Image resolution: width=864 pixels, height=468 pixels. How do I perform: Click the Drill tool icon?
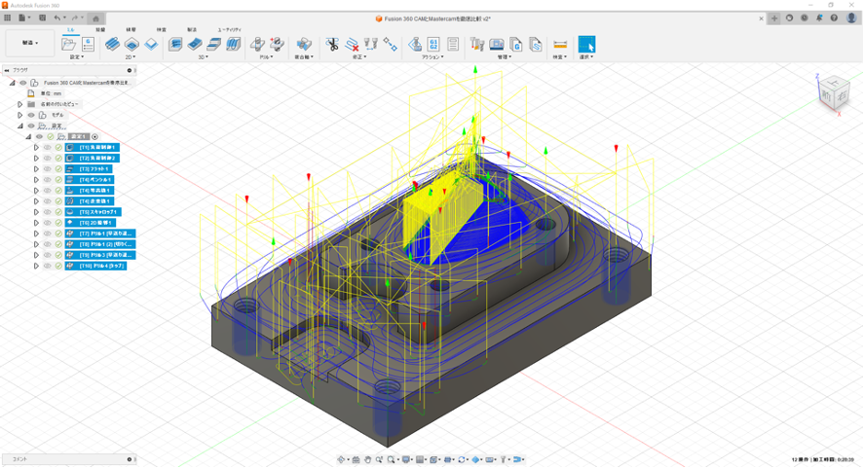[x=257, y=44]
